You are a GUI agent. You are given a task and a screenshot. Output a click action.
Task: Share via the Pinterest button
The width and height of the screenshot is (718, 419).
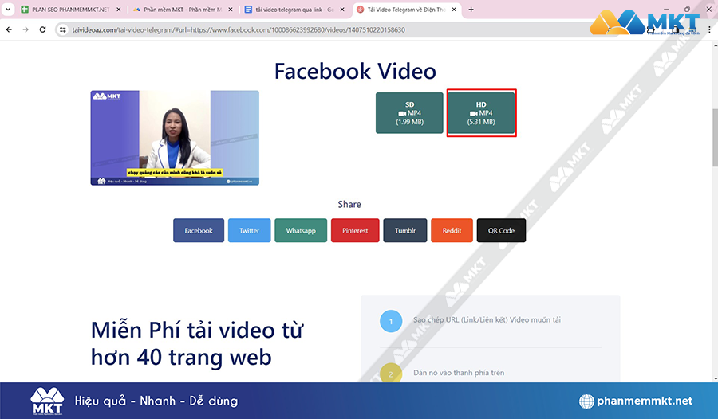tap(355, 230)
